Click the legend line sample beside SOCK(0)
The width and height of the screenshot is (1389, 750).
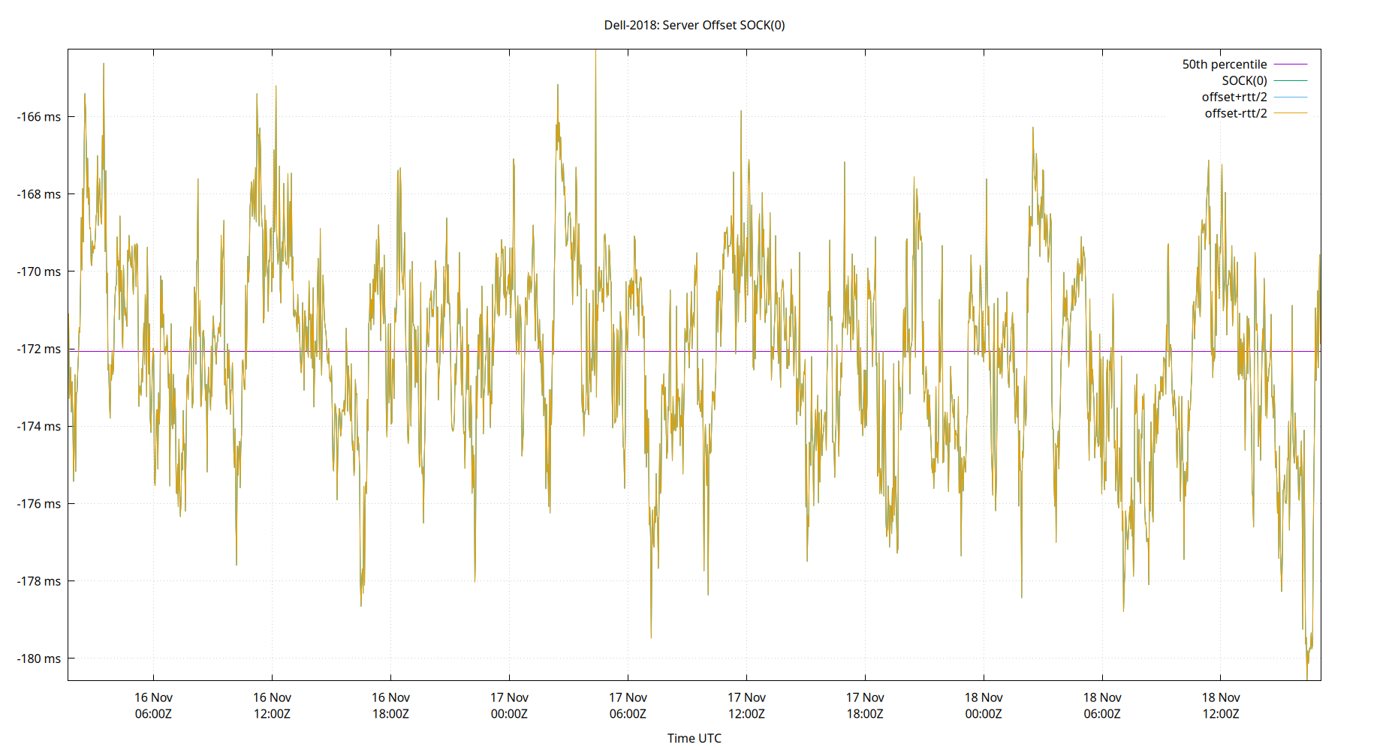[1289, 80]
